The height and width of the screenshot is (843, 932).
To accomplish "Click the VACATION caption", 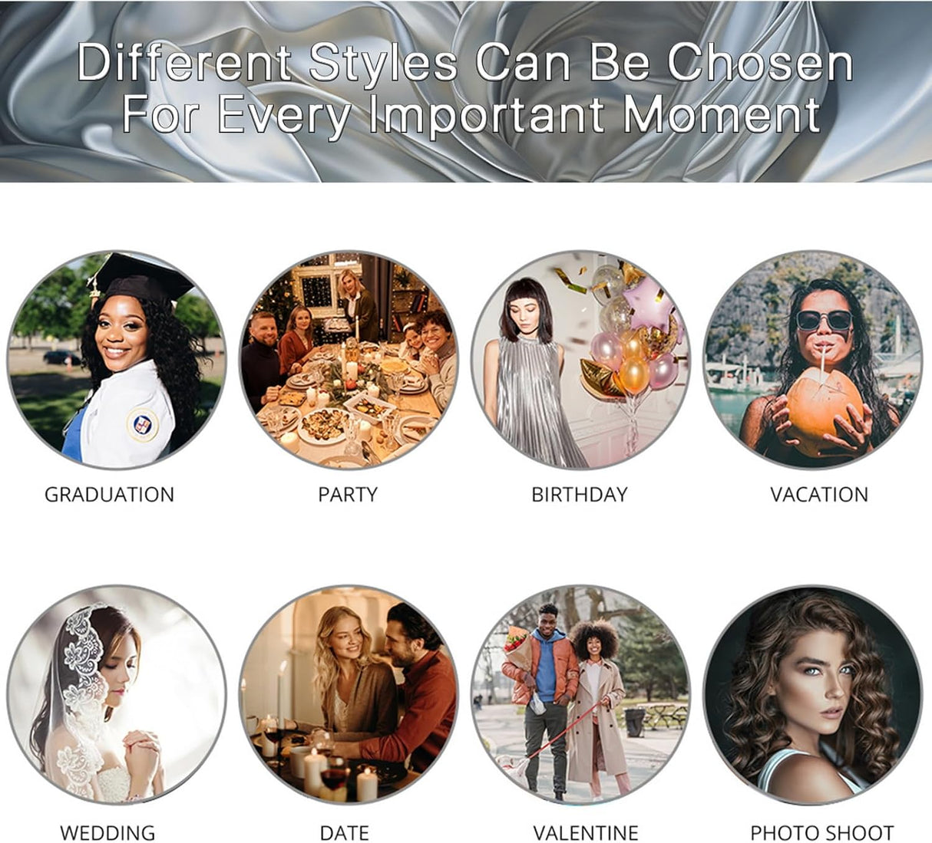I will [x=819, y=495].
